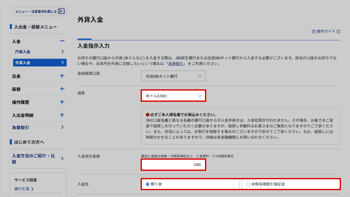
Task: Select the 米株信用取引保証金 radio option
Action: tap(248, 184)
